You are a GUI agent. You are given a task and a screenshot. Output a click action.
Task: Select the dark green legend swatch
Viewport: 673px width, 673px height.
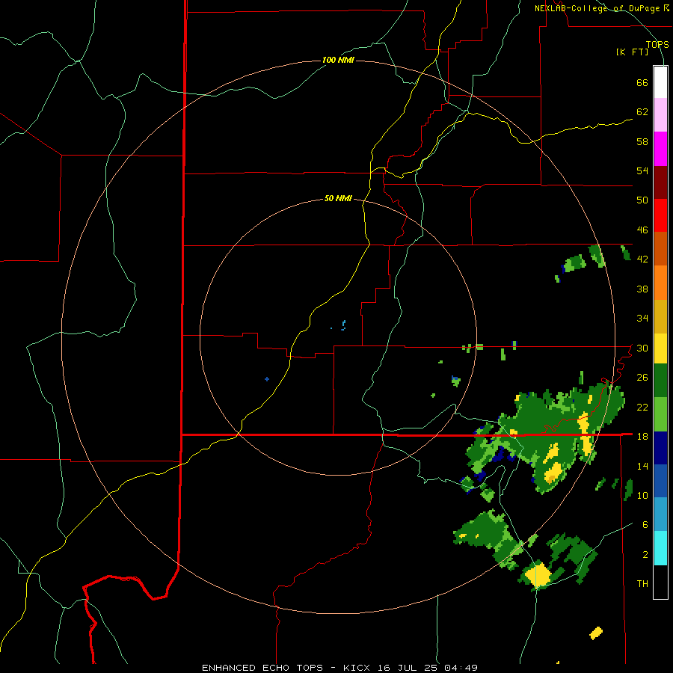pyautogui.click(x=660, y=381)
